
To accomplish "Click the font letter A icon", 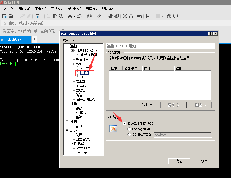I will tap(99, 16).
